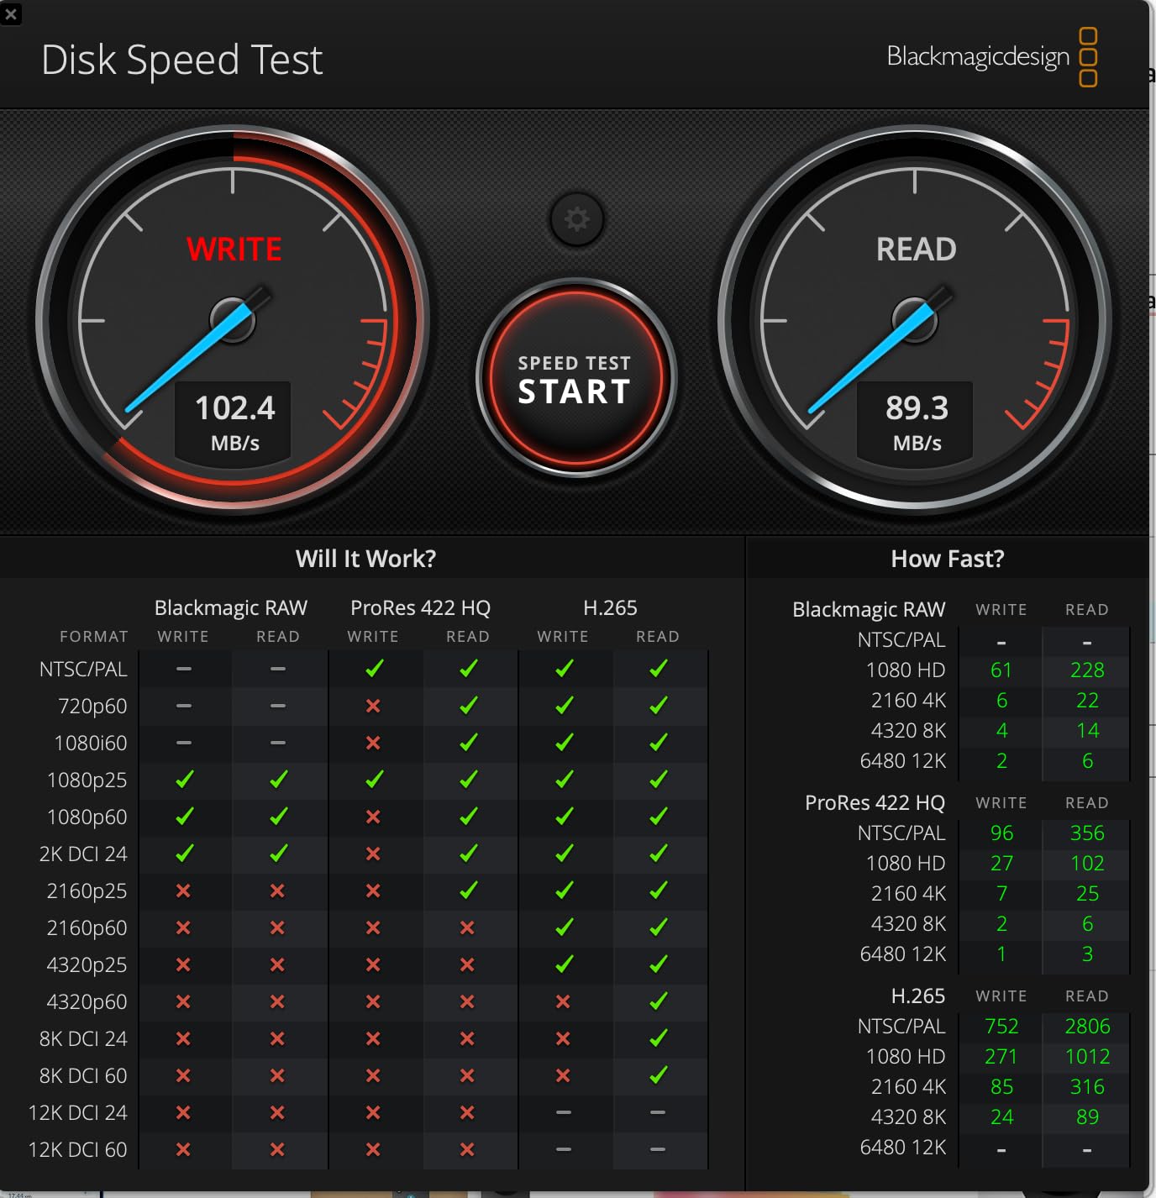Click the 1080i60 format row label
The height and width of the screenshot is (1198, 1156).
tap(91, 743)
